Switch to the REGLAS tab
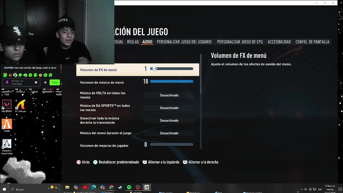 (133, 42)
